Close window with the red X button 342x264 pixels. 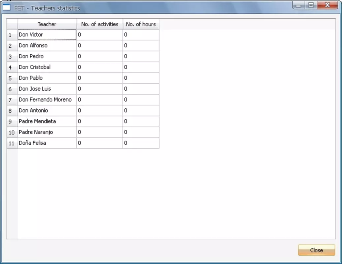(327, 5)
